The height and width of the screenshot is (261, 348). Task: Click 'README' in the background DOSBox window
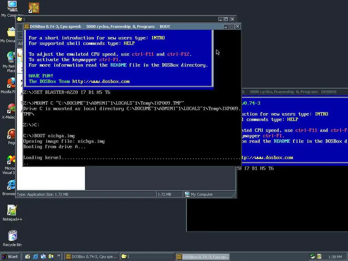(x=282, y=141)
